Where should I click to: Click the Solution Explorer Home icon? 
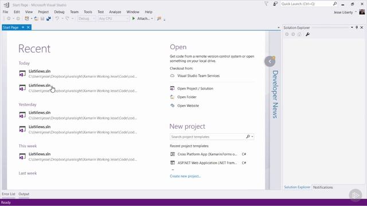[x=299, y=34]
